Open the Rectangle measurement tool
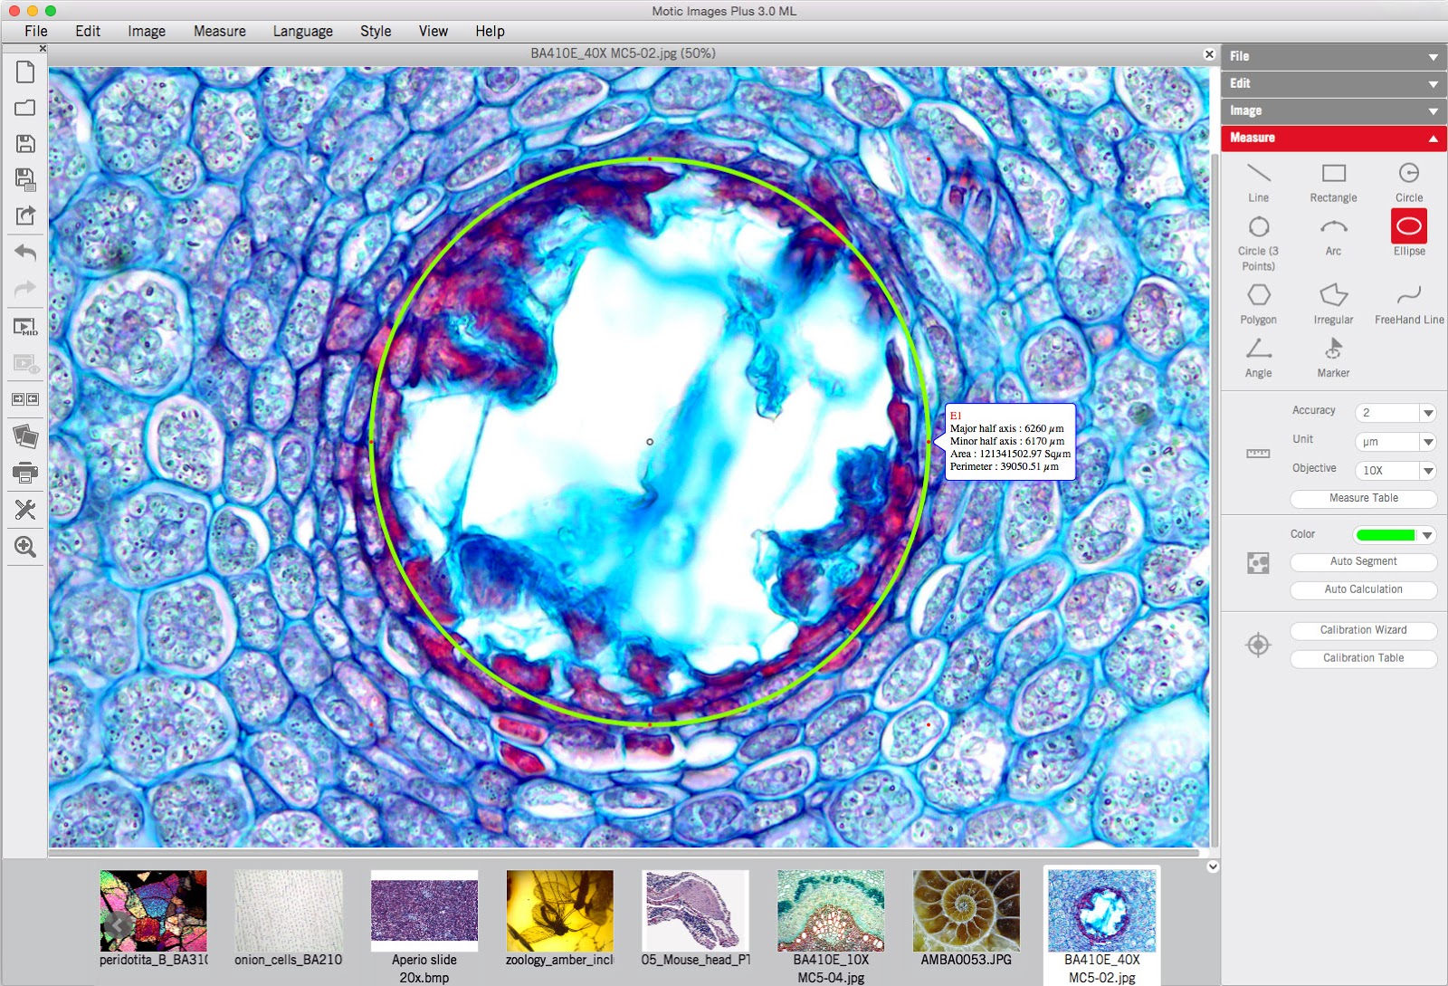Viewport: 1448px width, 986px height. click(1332, 176)
